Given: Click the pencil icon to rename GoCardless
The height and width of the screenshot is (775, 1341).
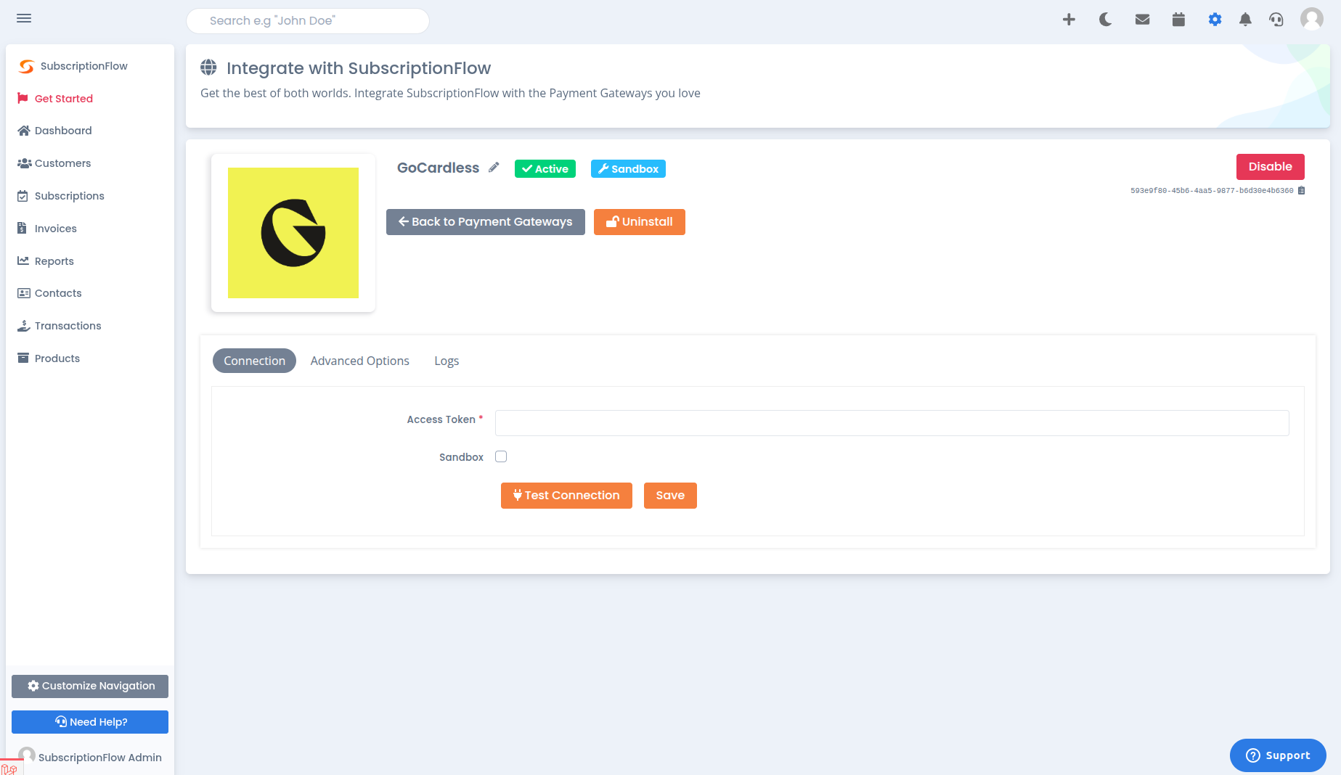Looking at the screenshot, I should 494,168.
